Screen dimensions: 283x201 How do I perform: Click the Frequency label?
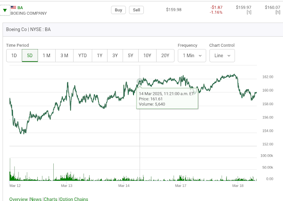pyautogui.click(x=188, y=45)
